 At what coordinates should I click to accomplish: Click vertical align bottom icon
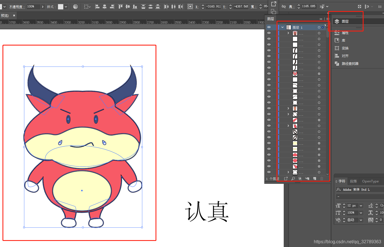click(x=135, y=7)
